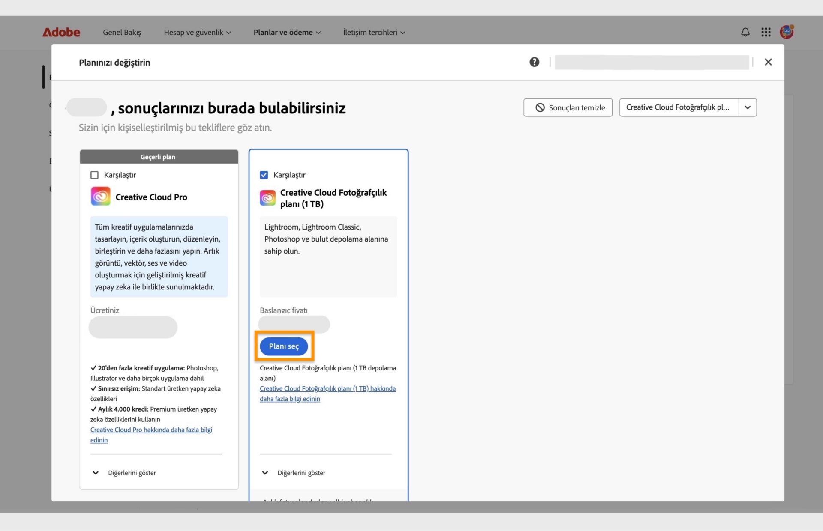This screenshot has height=531, width=823.
Task: Open help via the question mark icon
Action: click(534, 62)
